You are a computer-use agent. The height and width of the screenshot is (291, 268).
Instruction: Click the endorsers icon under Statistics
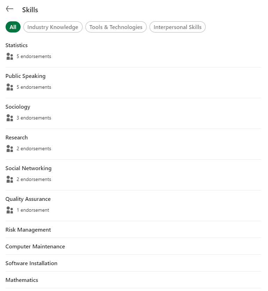[10, 57]
